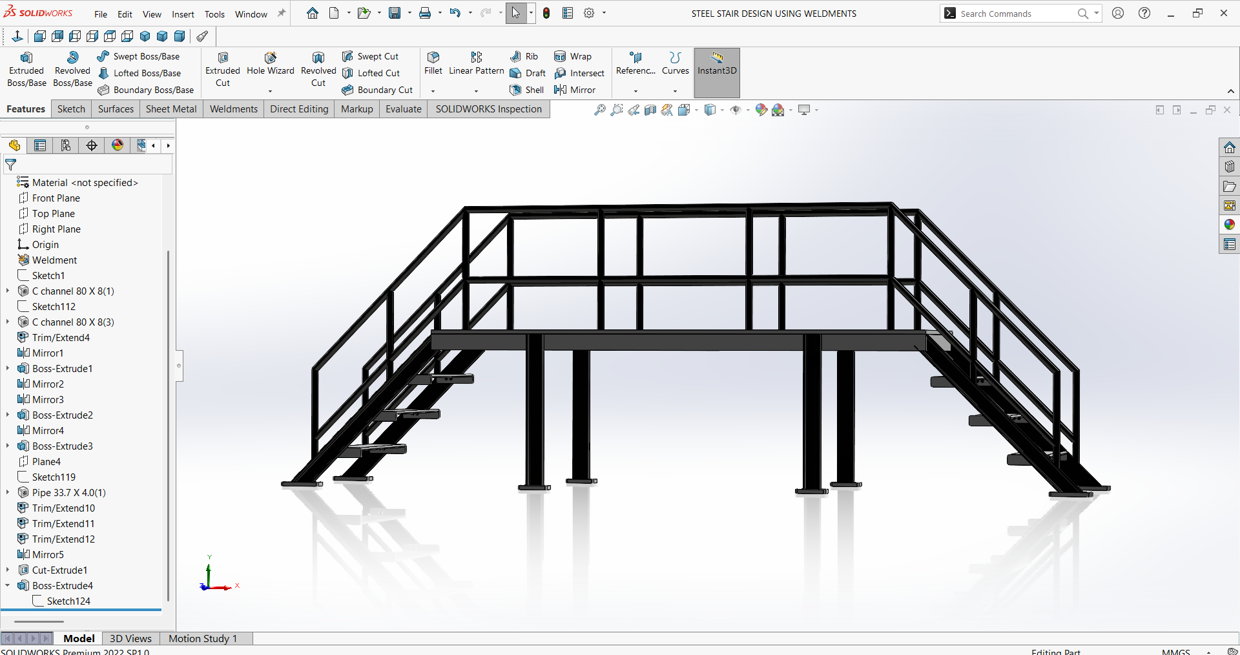The image size is (1240, 655).
Task: Open the Mirror feature tool
Action: [x=575, y=90]
